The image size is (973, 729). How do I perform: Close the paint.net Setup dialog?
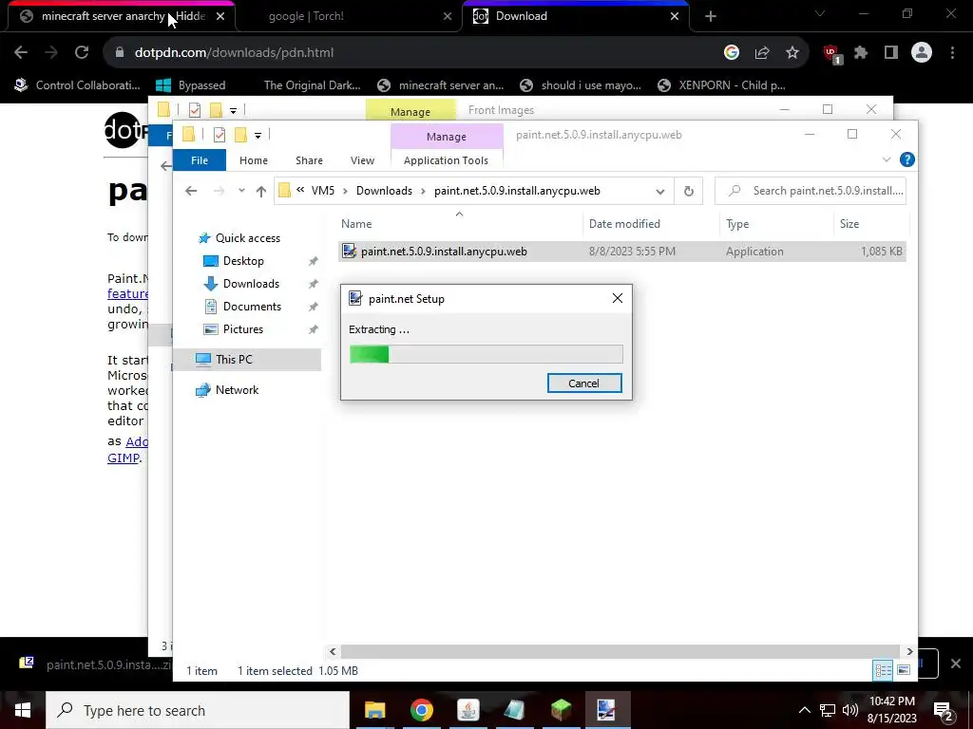click(617, 298)
